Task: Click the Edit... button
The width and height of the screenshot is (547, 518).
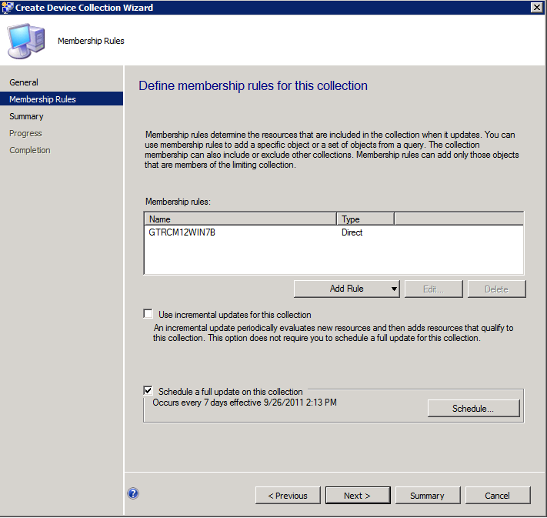Action: [x=434, y=289]
